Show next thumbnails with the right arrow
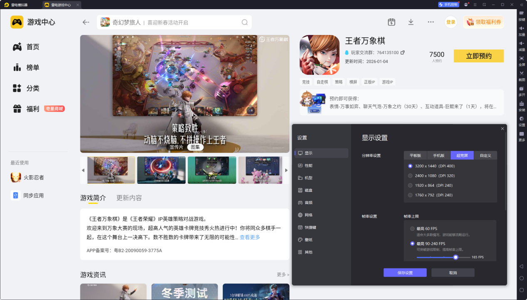 286,170
